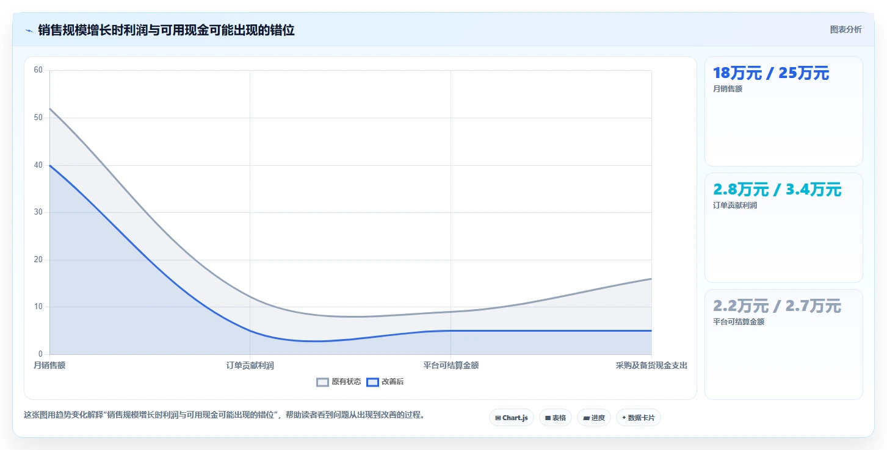The height and width of the screenshot is (450, 887).
Task: Click the blue 改善后 legend color box
Action: pos(372,382)
